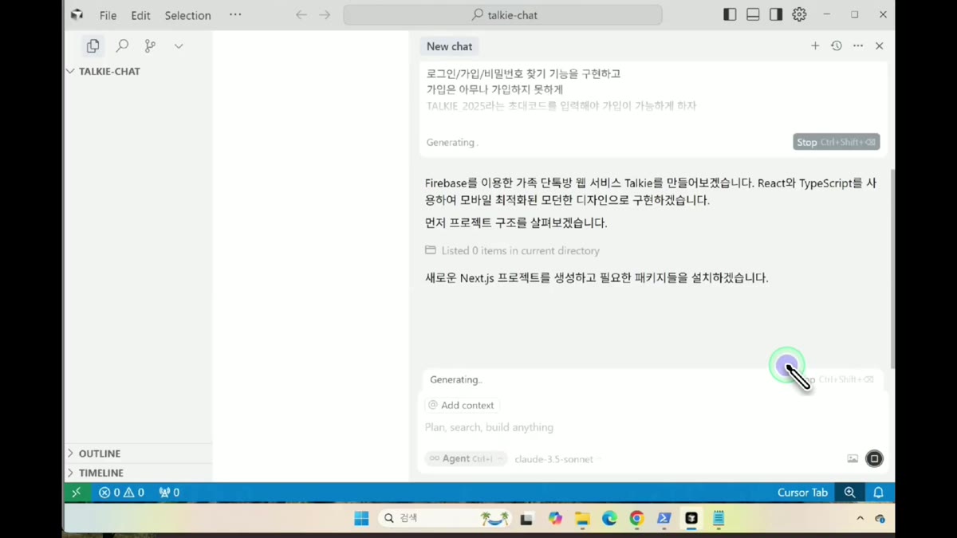
Task: Open File Explorer from the taskbar
Action: coord(582,518)
